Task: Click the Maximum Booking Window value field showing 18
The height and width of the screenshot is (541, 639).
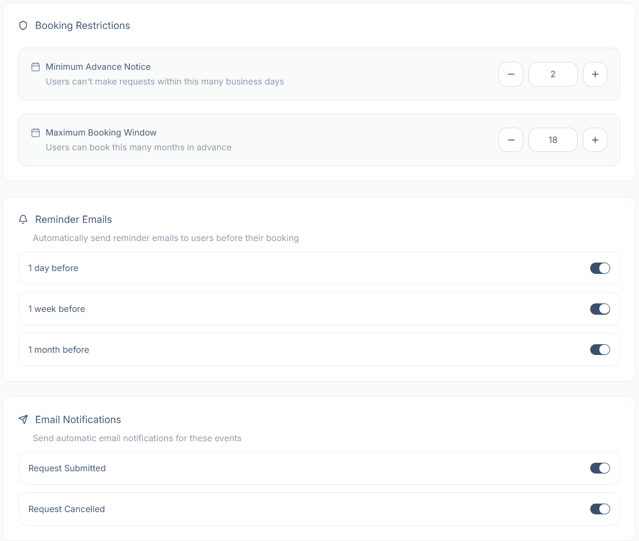Action: click(x=553, y=140)
